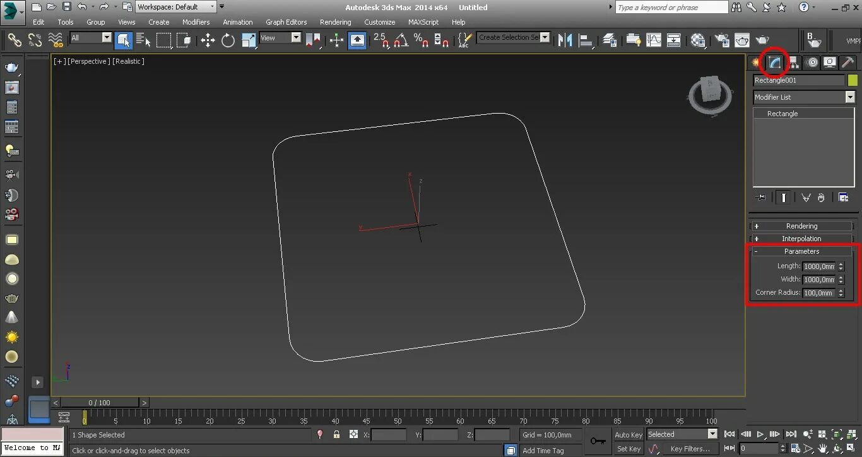Click the Pan View hand icon

pos(822,448)
